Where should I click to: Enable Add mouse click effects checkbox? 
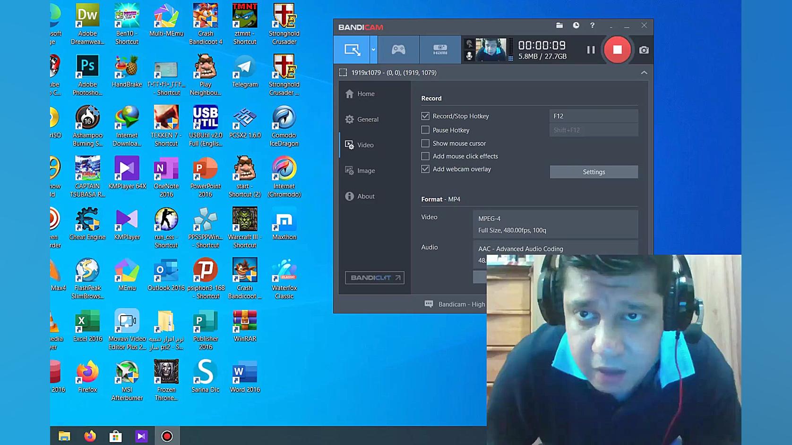[425, 156]
